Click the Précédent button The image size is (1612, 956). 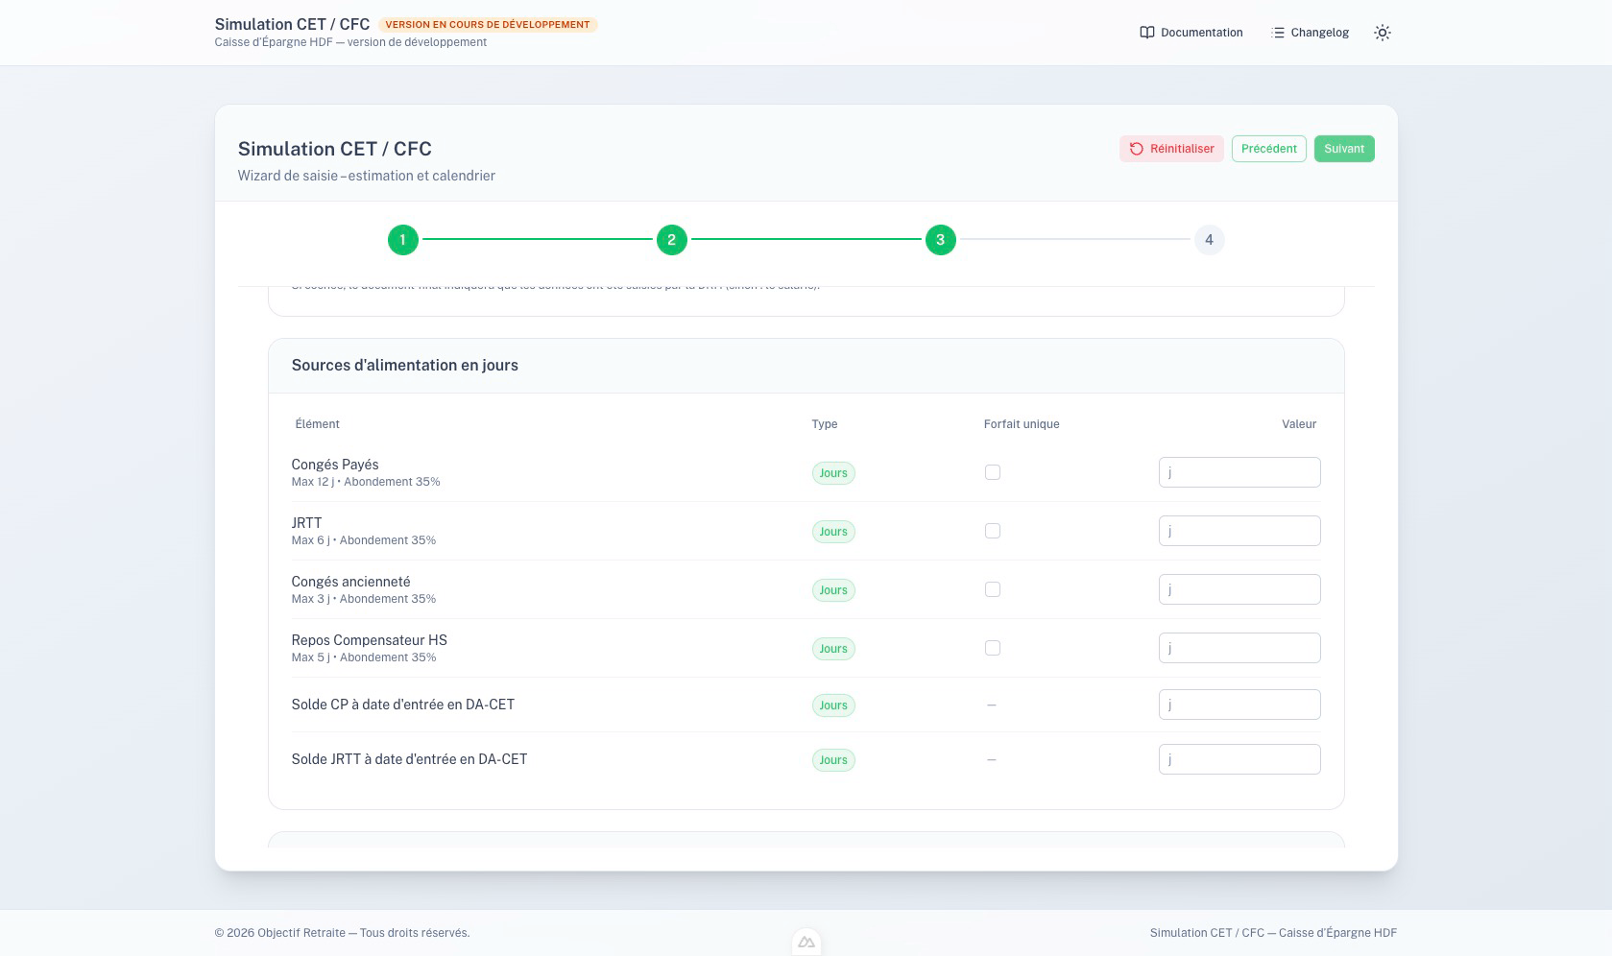pos(1268,149)
